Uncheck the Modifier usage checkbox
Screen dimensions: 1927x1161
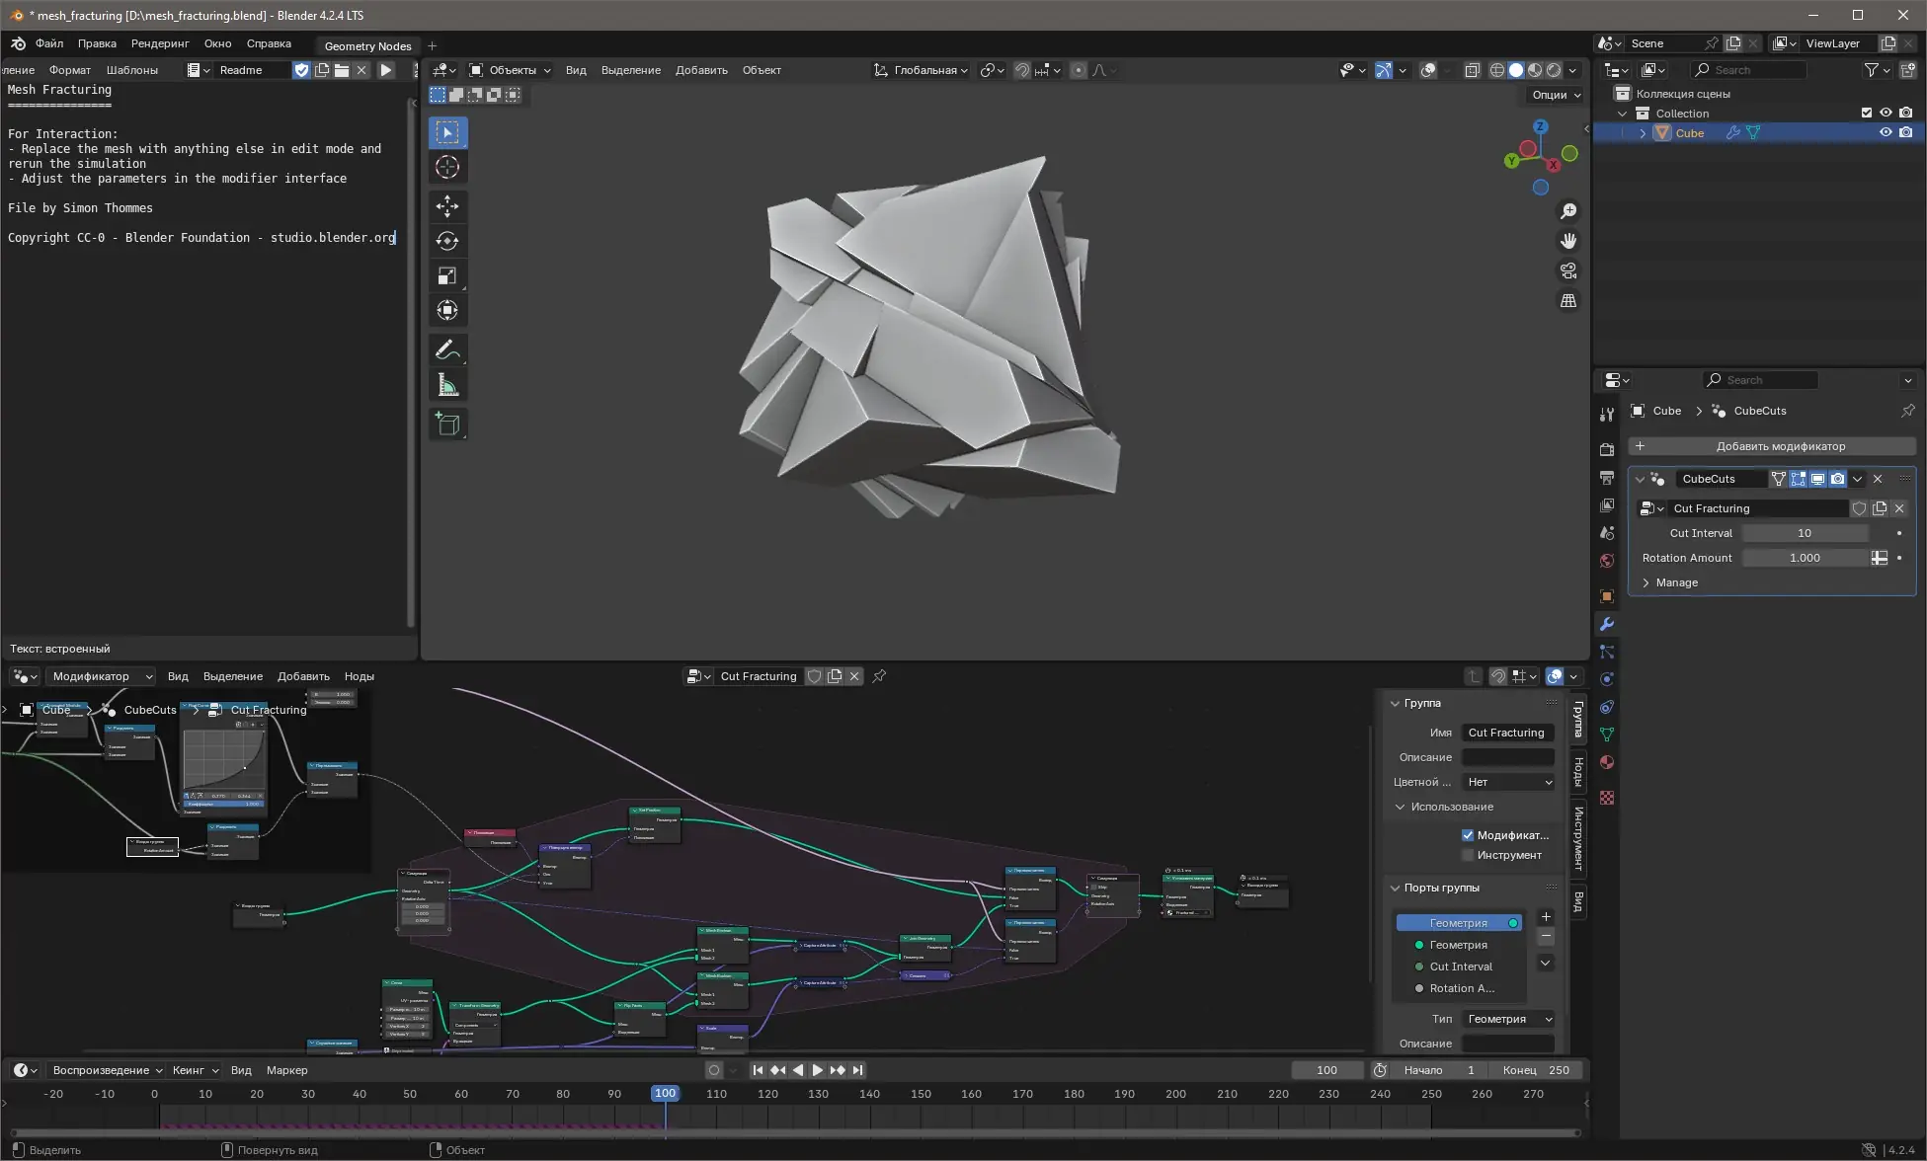(x=1468, y=835)
